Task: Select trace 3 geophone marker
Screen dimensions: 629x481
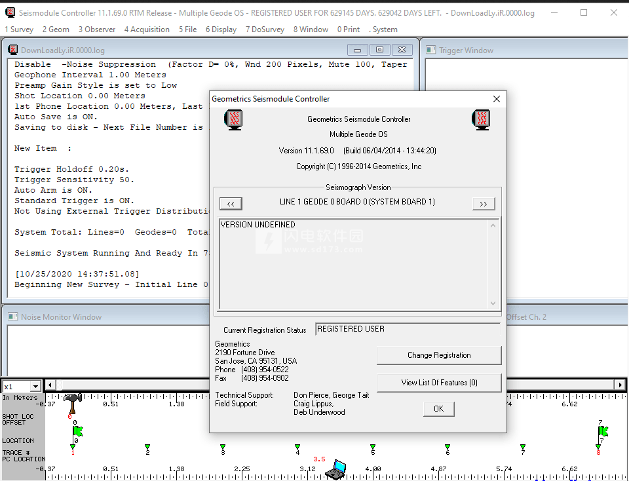Action: click(223, 446)
